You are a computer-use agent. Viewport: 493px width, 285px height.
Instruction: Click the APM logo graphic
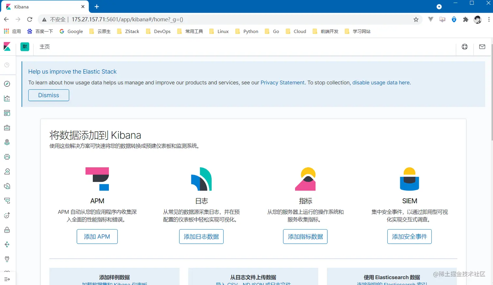[x=97, y=179]
